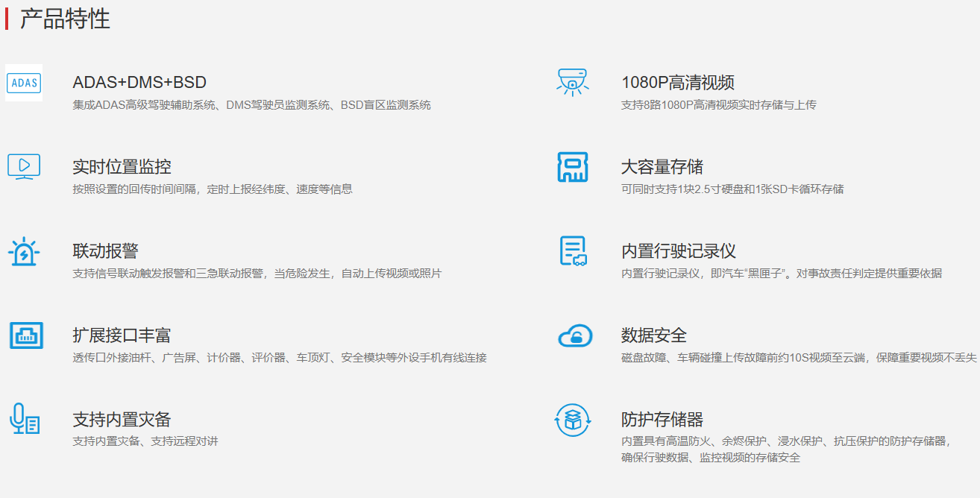Screen dimensions: 980x498
Task: Click the 1080P高清视频 heading
Action: [x=678, y=83]
